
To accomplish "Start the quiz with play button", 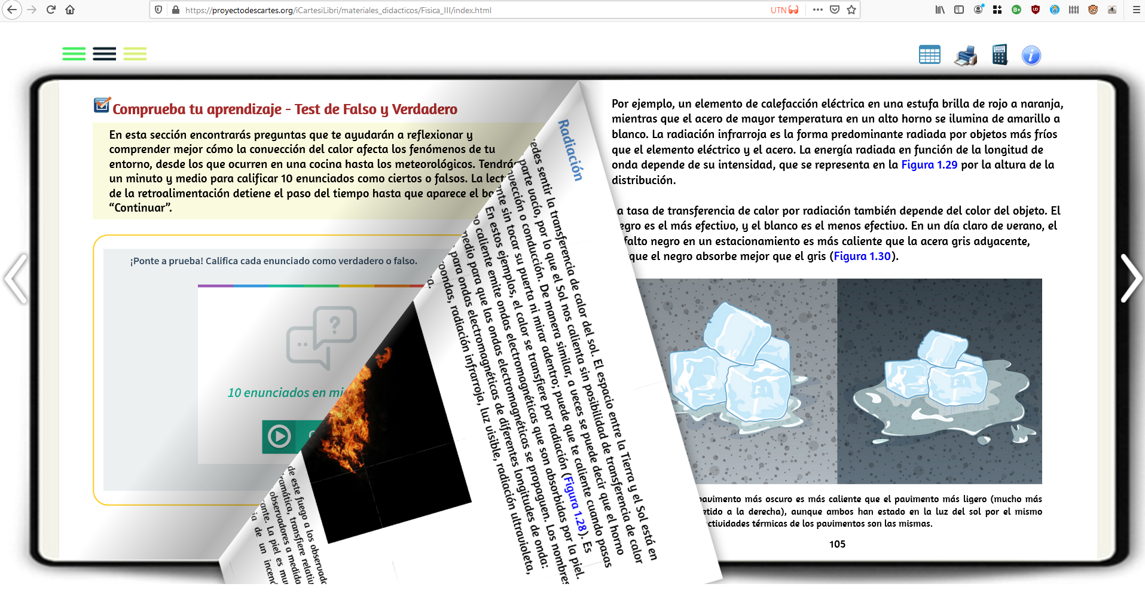I will 279,436.
